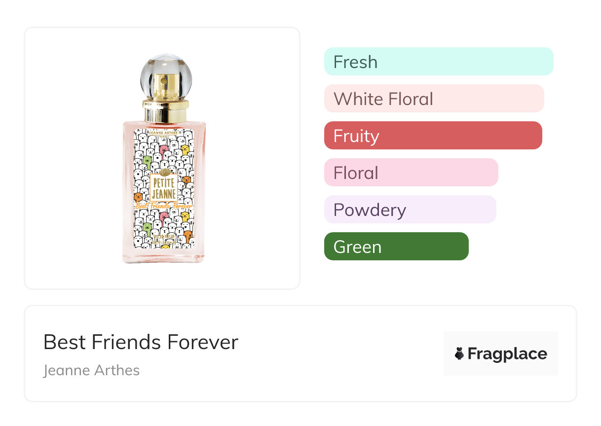Viewport: 601px width, 426px height.
Task: Click the Jeanne Arthes text on bottle label
Action: (164, 132)
